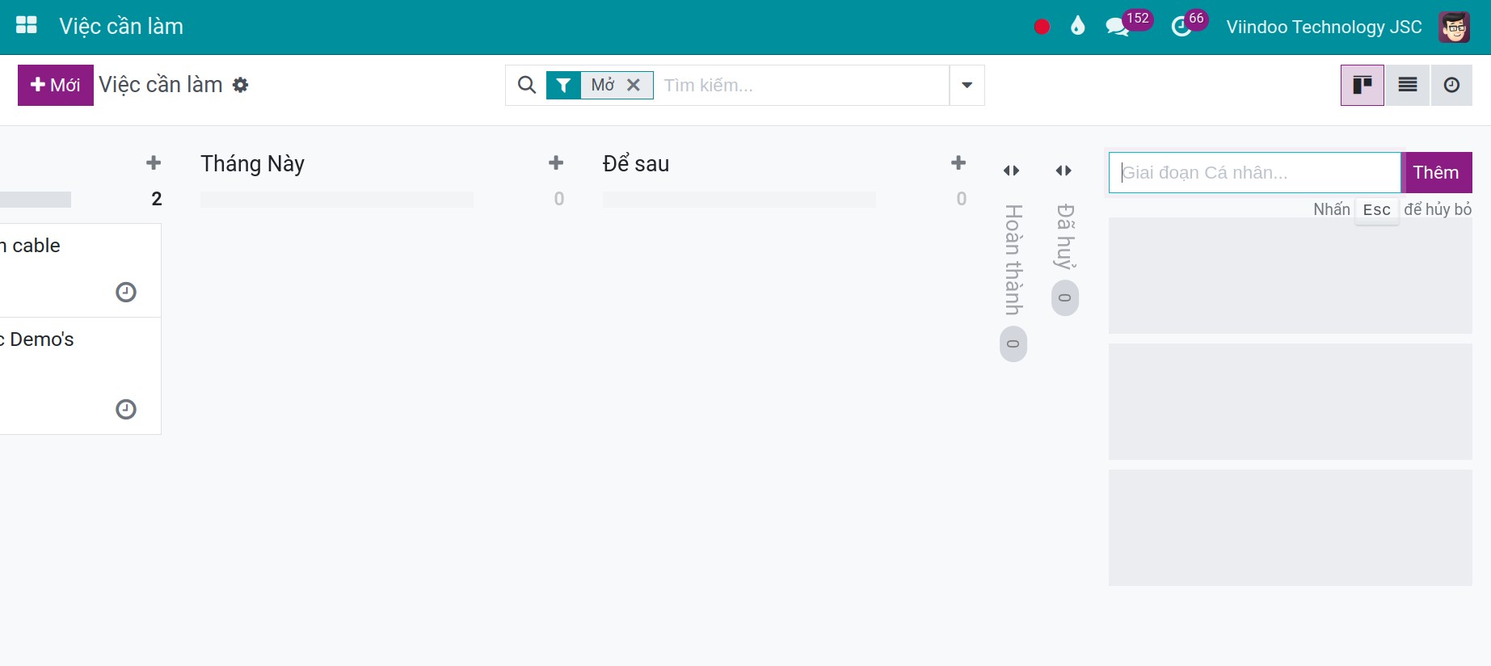Click the Để sau column header
The width and height of the screenshot is (1491, 666).
coord(636,164)
